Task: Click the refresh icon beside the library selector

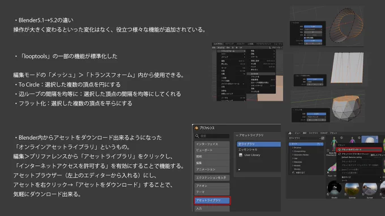Action: (x=323, y=138)
